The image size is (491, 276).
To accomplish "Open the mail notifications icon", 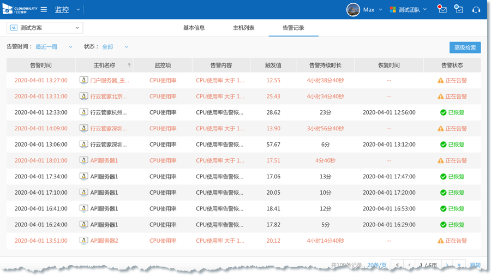I will tap(442, 9).
